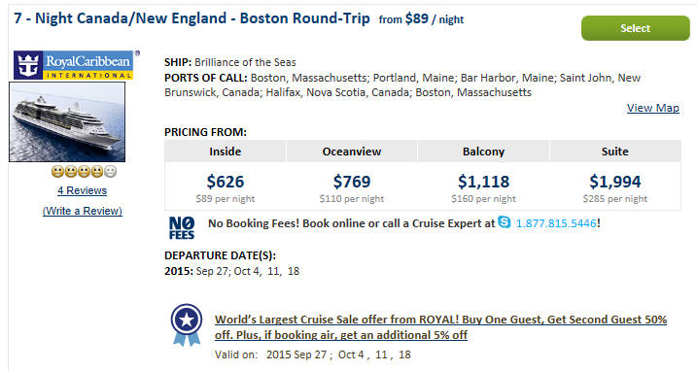Click the Inside column header
697x371 pixels.
pos(226,152)
